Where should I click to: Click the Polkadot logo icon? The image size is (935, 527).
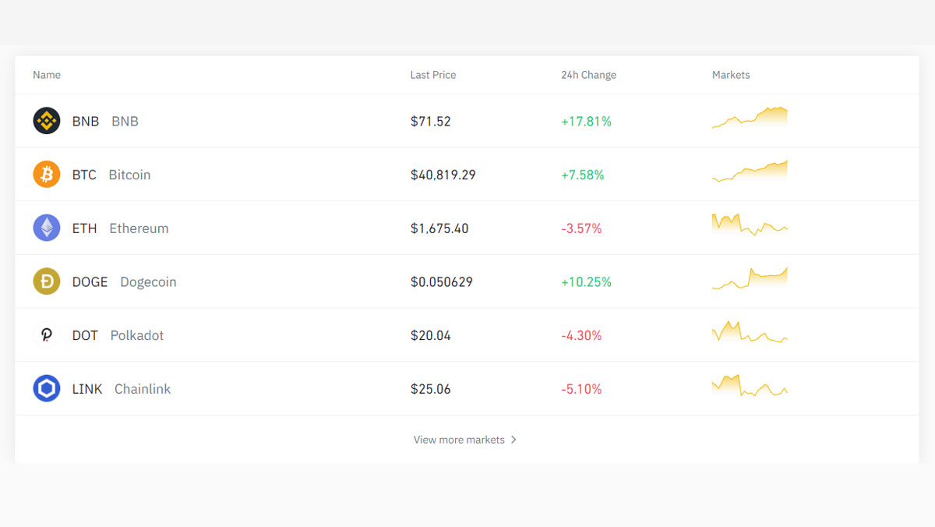(47, 335)
